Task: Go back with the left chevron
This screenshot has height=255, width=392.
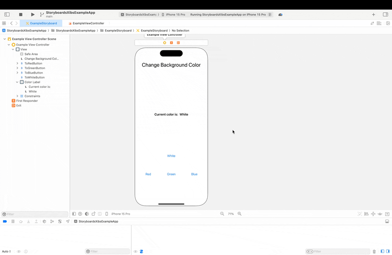Action: [x=11, y=23]
